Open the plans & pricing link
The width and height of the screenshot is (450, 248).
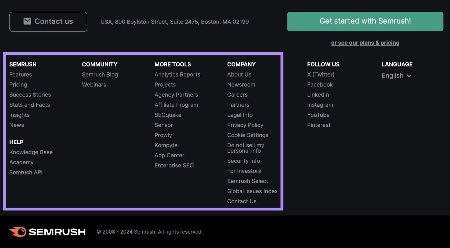(365, 43)
